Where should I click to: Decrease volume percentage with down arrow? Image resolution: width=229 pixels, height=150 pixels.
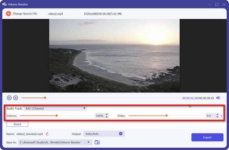point(107,117)
